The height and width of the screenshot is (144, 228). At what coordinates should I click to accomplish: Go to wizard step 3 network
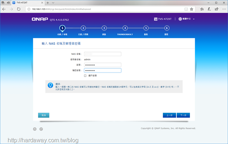(104, 28)
